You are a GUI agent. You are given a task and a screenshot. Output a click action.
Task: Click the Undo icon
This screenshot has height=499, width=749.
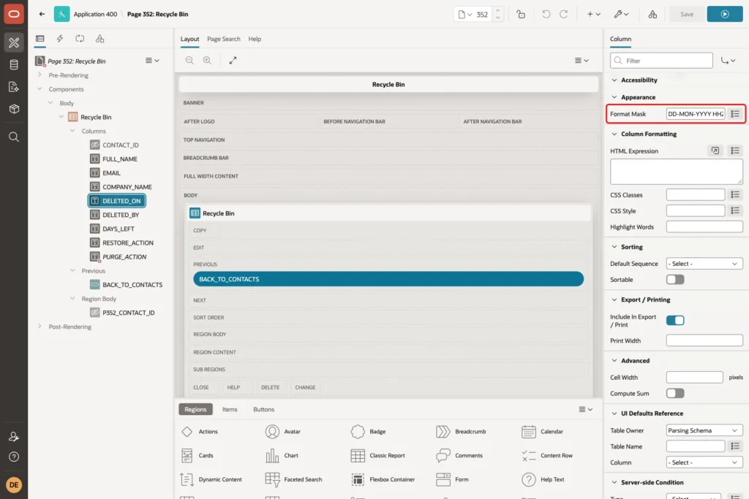pyautogui.click(x=546, y=15)
